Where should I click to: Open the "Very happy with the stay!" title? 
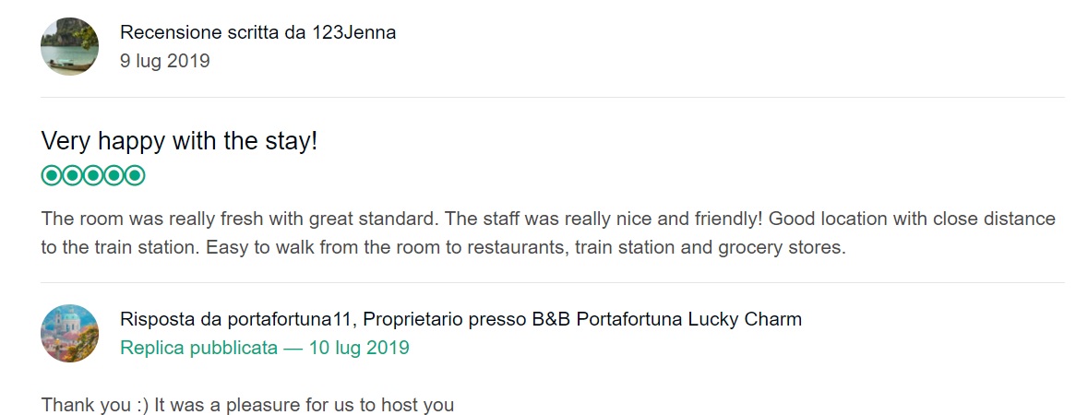point(179,141)
